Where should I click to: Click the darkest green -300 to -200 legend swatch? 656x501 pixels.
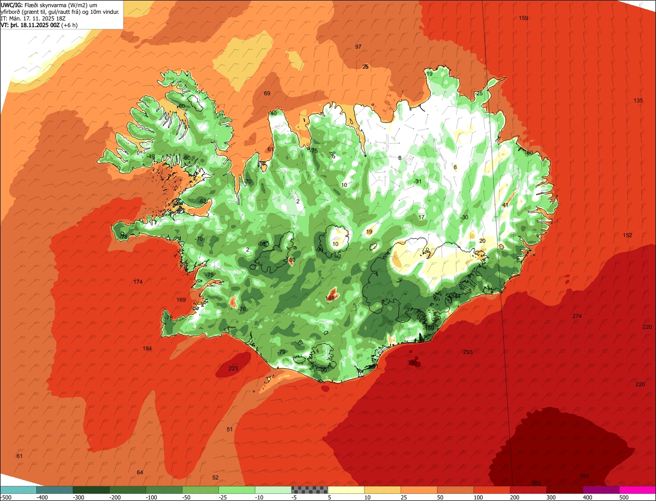pos(91,490)
